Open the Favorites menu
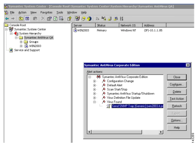Image resolution: width=195 pixels, height=143 pixels. (x=46, y=13)
